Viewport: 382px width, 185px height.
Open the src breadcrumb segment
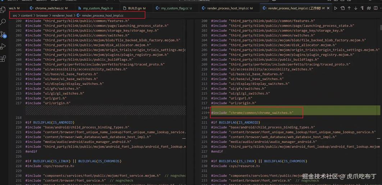pos(15,15)
